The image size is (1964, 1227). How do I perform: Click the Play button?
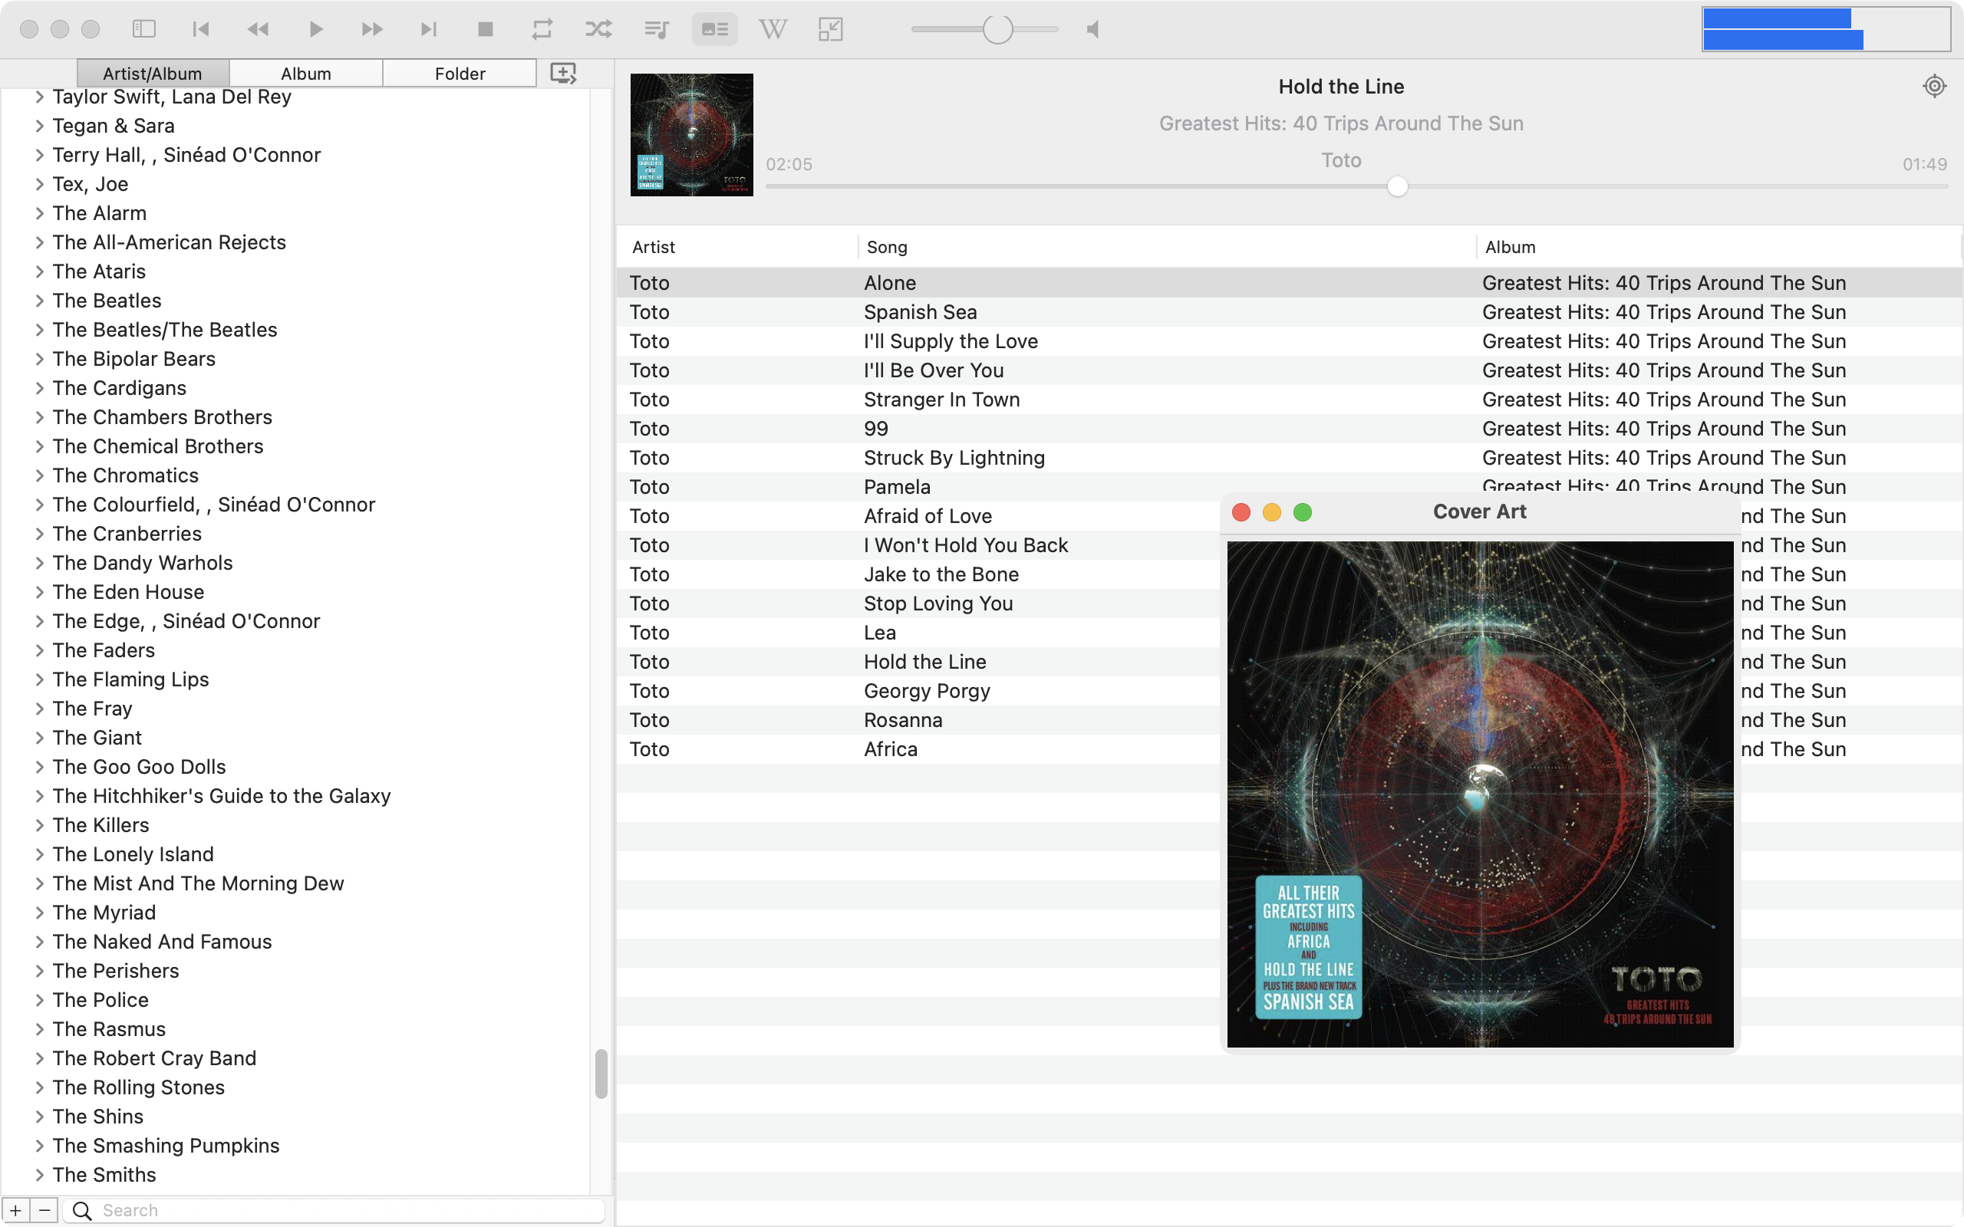coord(316,29)
